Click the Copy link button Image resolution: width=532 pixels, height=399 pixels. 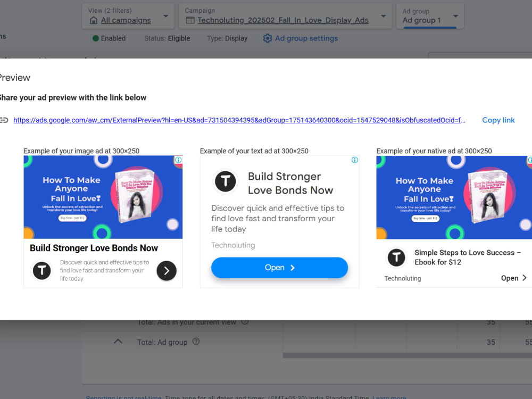click(498, 120)
